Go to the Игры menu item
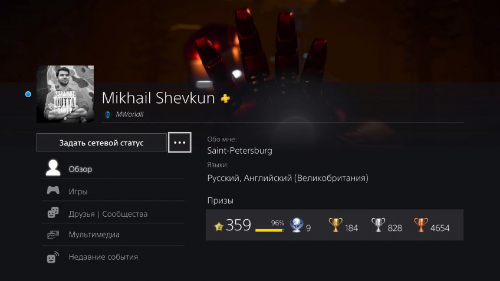This screenshot has height=281, width=500. coord(113,191)
